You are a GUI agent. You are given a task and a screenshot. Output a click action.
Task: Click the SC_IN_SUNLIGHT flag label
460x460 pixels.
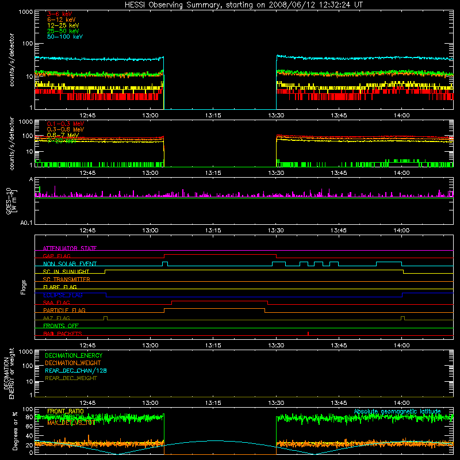[x=66, y=271]
